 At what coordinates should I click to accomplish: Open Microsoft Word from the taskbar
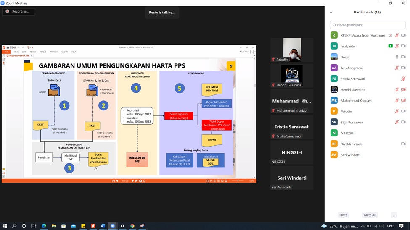click(x=103, y=226)
